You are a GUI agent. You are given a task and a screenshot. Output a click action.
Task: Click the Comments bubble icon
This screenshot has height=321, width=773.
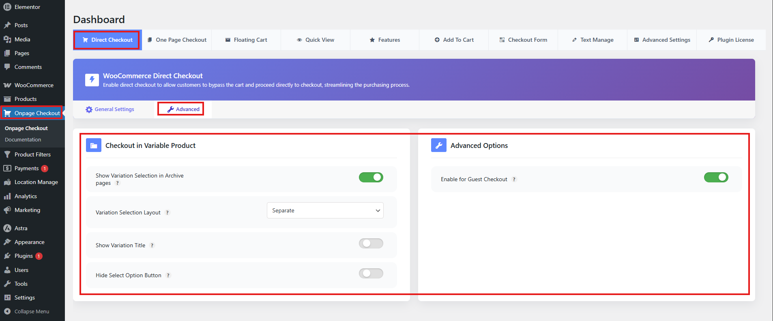click(7, 67)
